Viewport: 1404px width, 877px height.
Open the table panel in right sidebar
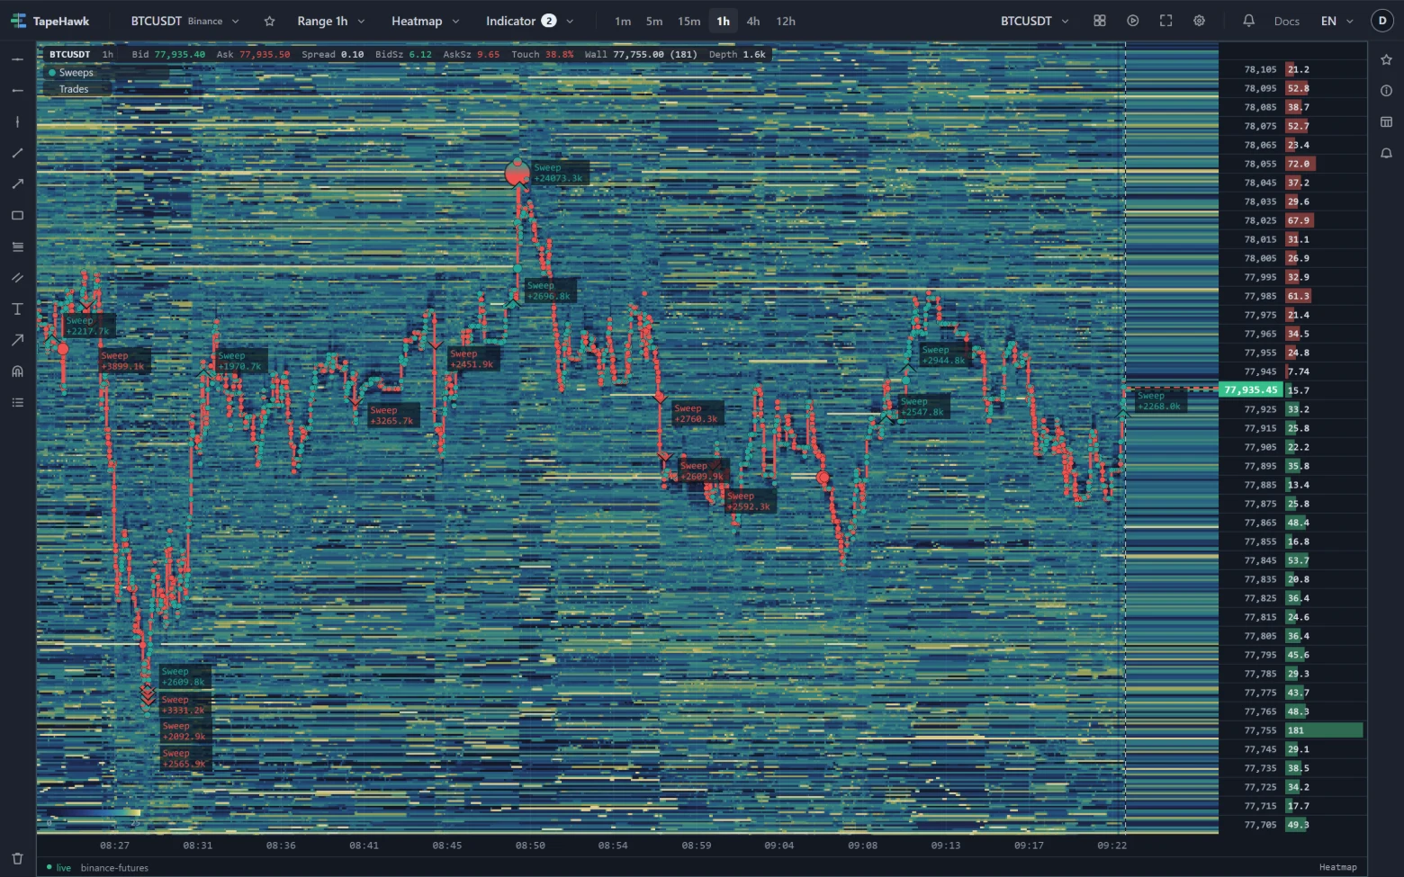pyautogui.click(x=1386, y=122)
